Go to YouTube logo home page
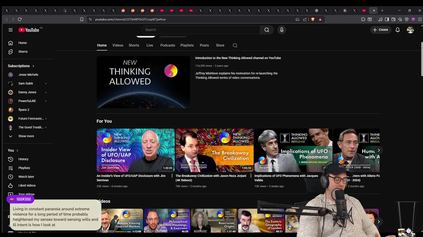This screenshot has width=423, height=237. tap(29, 30)
